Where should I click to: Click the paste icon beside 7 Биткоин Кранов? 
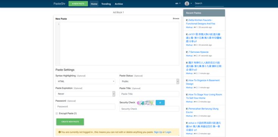pyautogui.click(x=187, y=52)
